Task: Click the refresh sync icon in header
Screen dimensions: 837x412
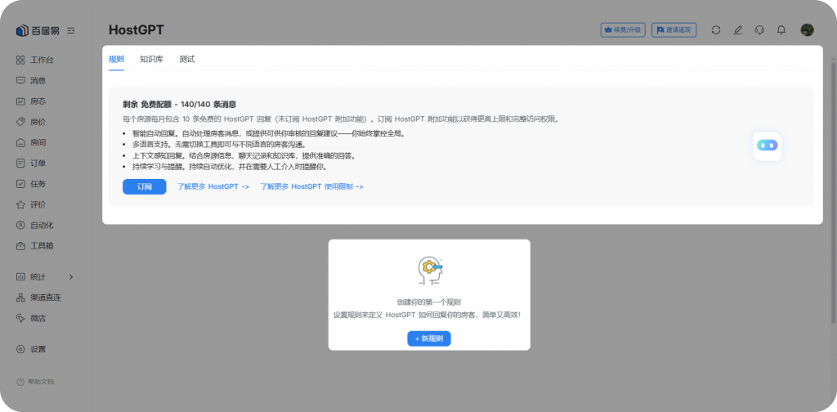Action: 716,30
